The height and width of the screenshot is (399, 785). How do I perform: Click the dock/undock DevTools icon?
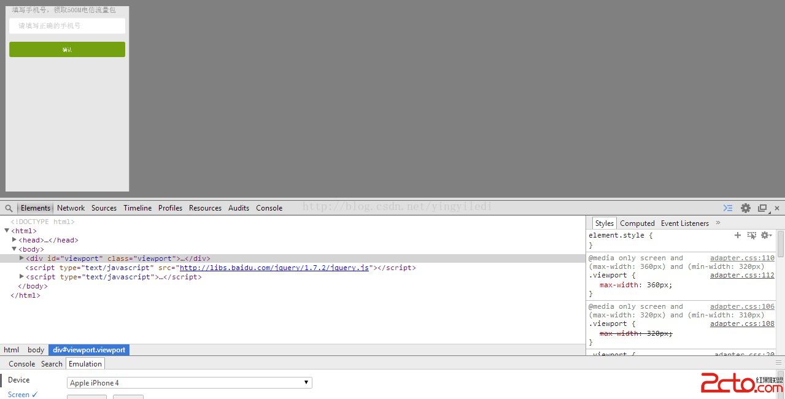point(762,208)
